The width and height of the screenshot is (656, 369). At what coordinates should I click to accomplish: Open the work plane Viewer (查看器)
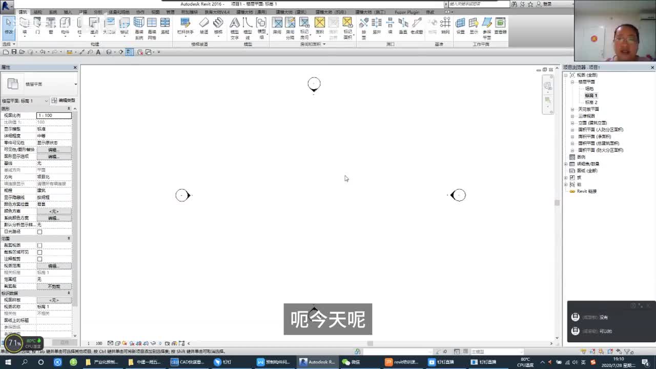(x=500, y=26)
